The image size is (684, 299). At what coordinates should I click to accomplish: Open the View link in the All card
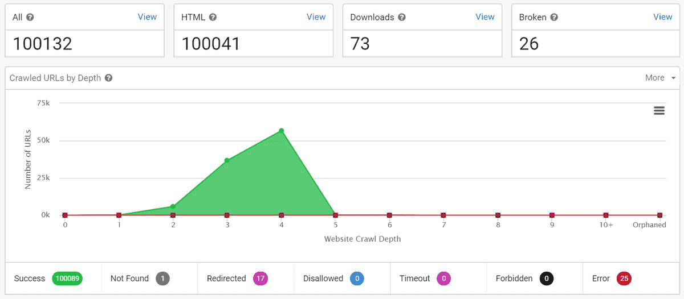pos(147,17)
